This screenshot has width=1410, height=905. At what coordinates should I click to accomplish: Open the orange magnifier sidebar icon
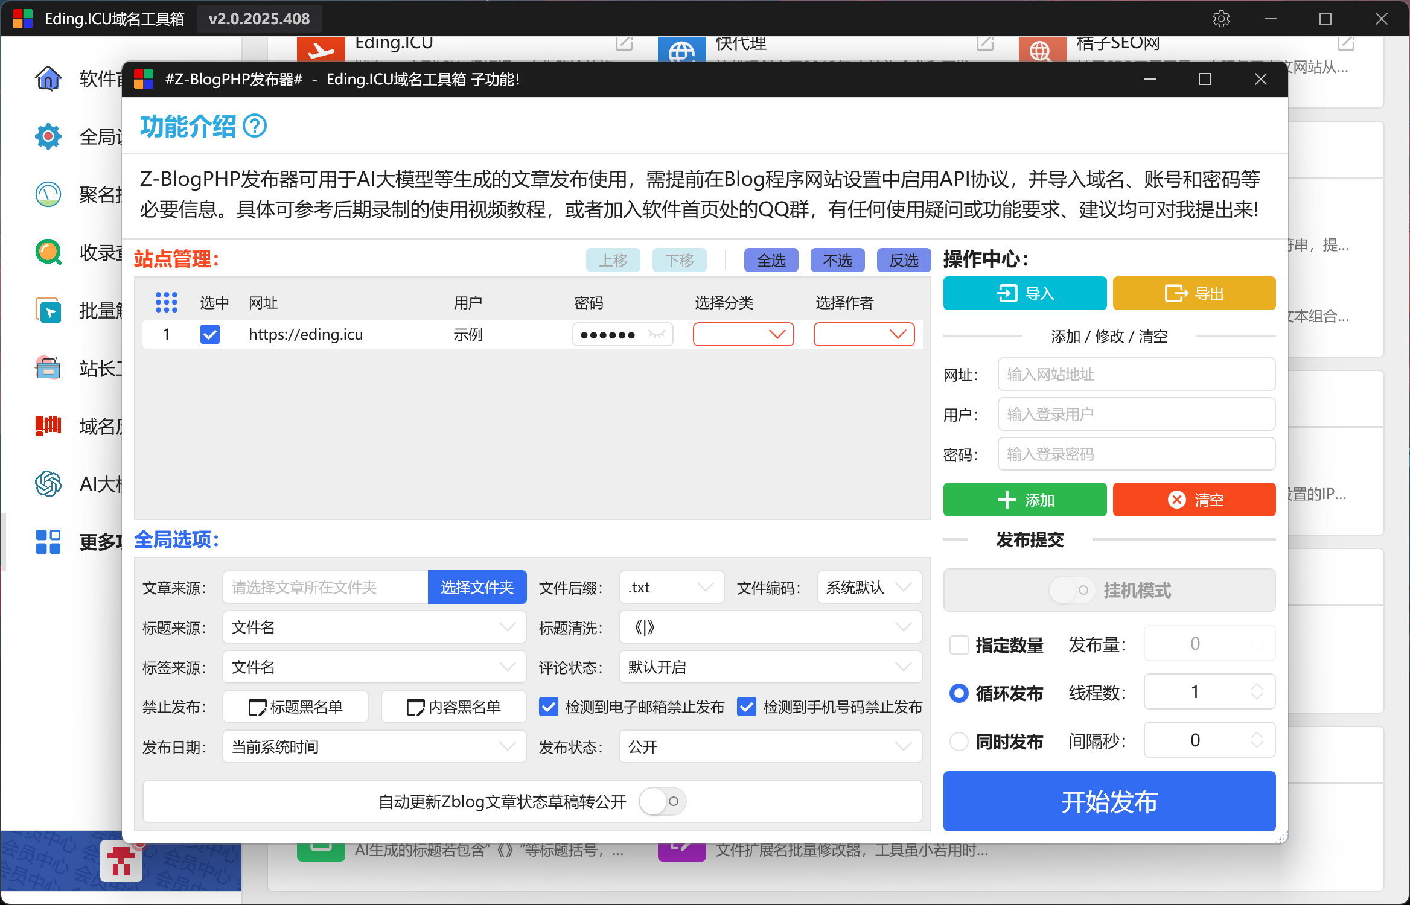[48, 252]
